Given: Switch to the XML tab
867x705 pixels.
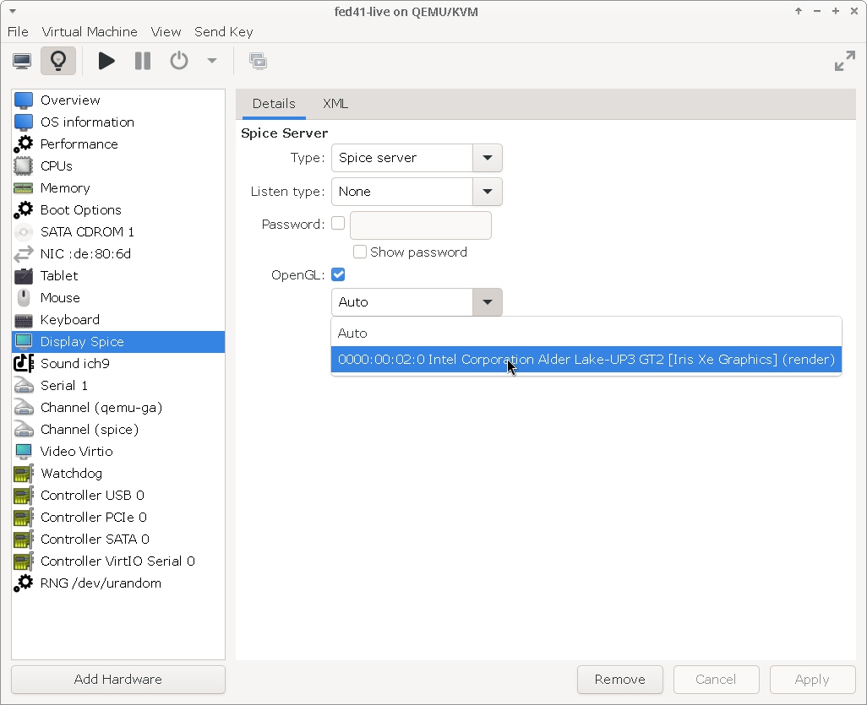Looking at the screenshot, I should pyautogui.click(x=335, y=104).
